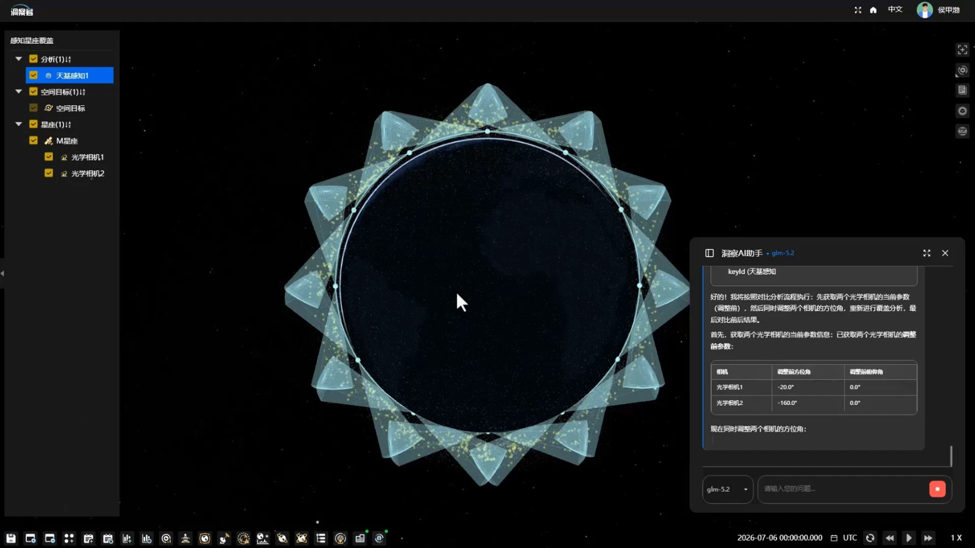This screenshot has width=975, height=548.
Task: Click the document list icon in right sidebar
Action: (962, 90)
